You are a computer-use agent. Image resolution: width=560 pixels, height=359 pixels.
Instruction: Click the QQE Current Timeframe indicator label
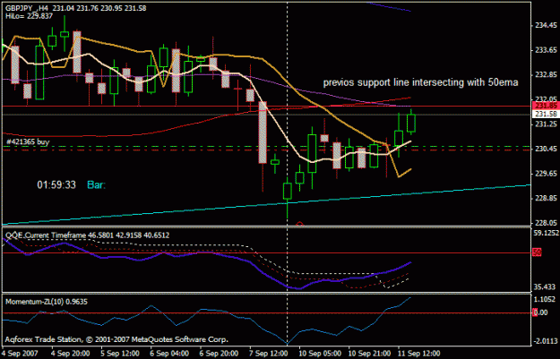(87, 235)
